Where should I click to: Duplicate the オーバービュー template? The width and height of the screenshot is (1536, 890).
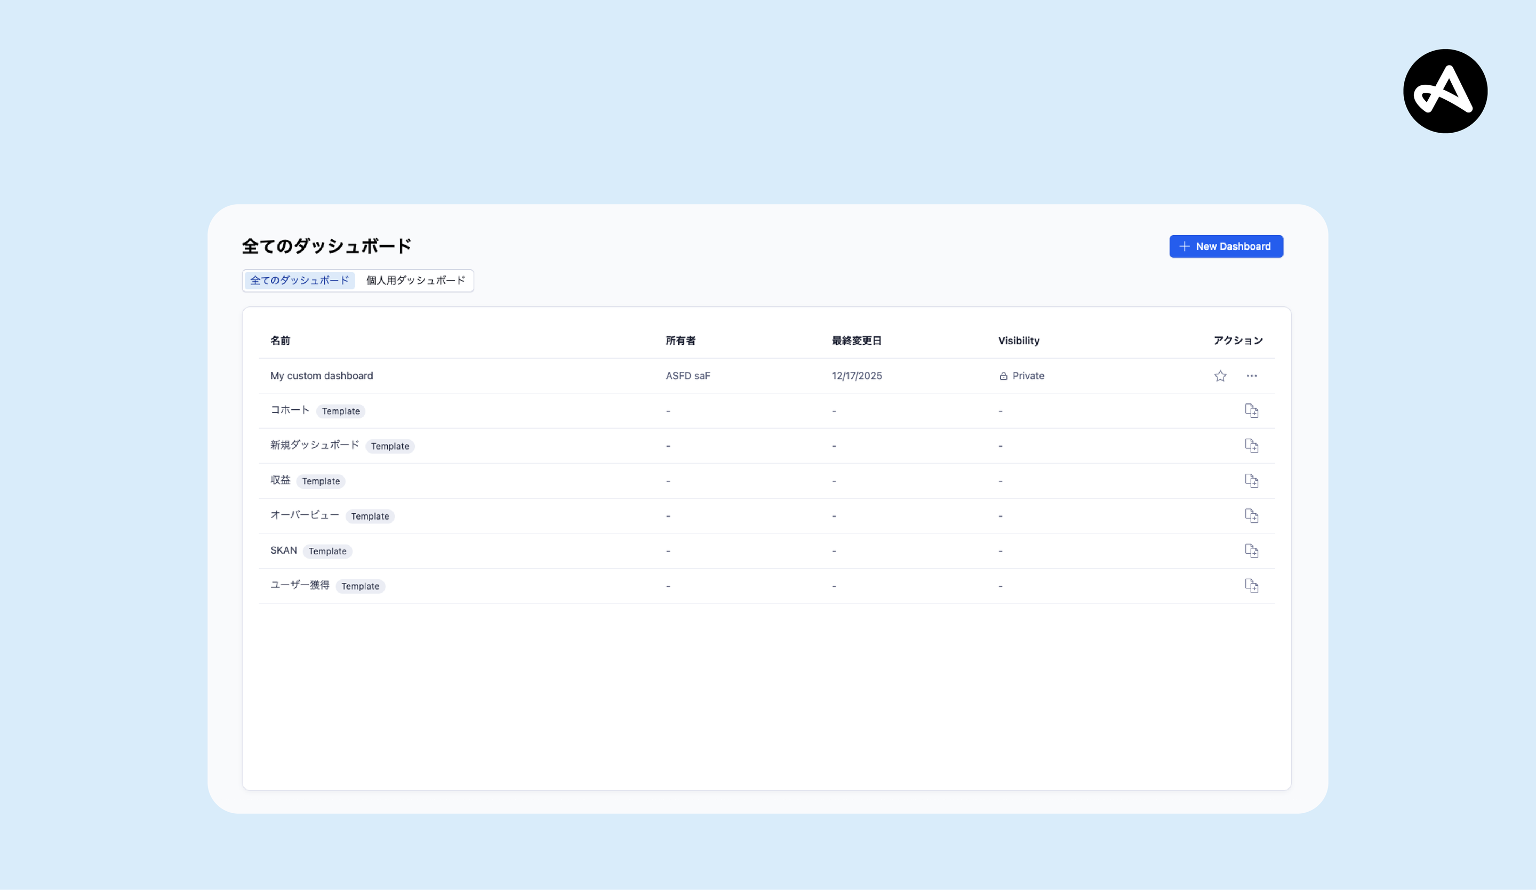tap(1251, 516)
